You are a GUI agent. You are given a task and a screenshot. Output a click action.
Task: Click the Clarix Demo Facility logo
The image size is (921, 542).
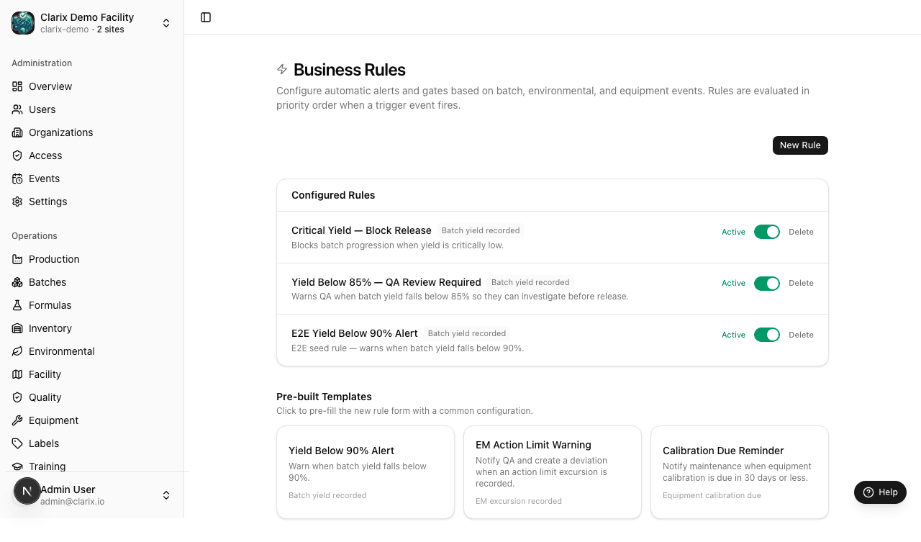pos(23,23)
